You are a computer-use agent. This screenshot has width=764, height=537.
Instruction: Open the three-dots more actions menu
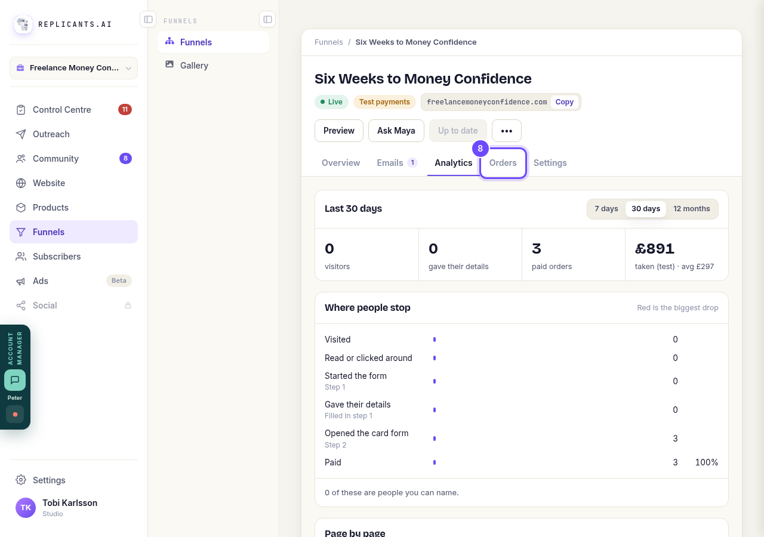point(507,131)
